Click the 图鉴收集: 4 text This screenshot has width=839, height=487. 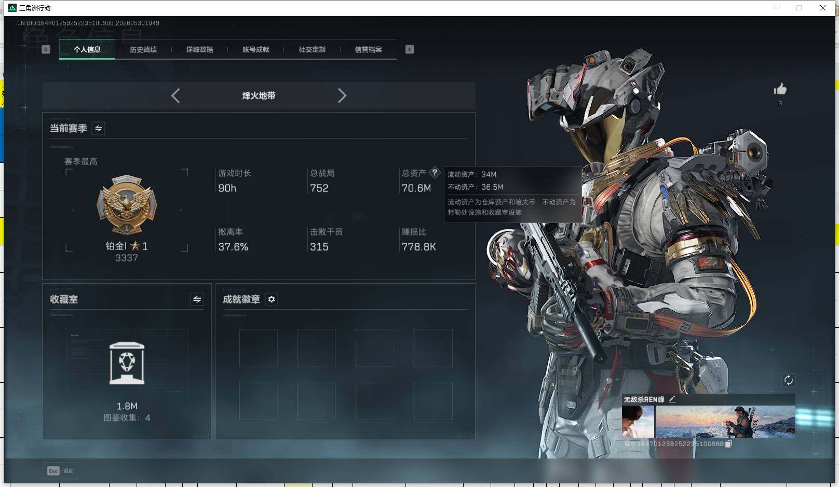point(127,418)
